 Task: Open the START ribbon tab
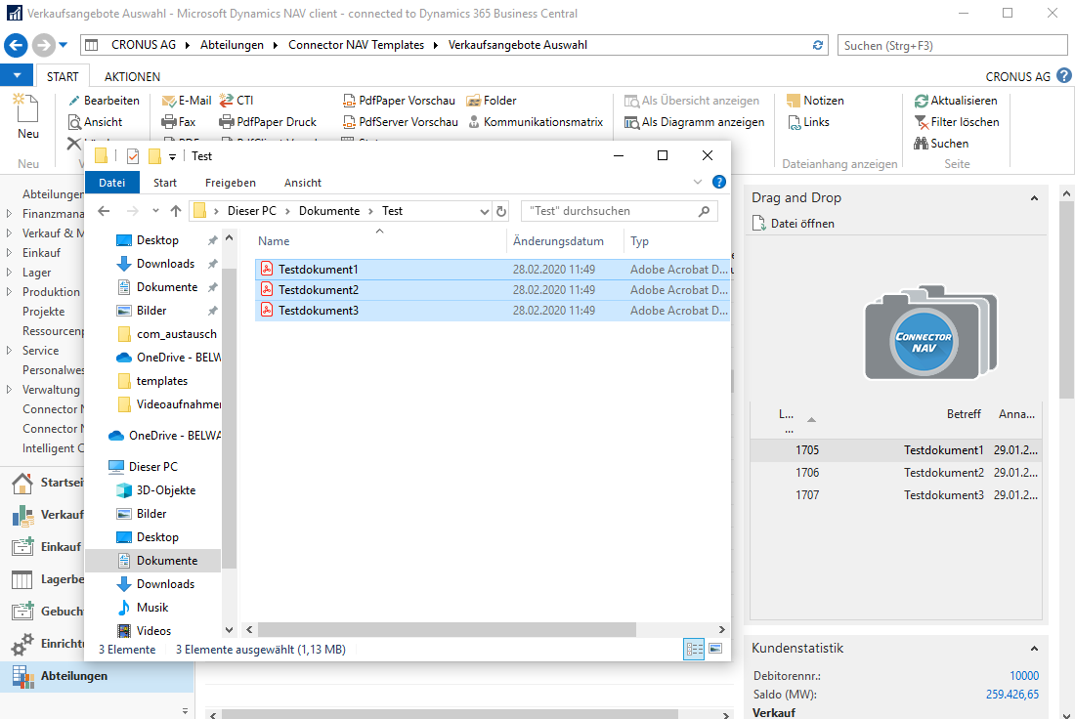coord(63,77)
